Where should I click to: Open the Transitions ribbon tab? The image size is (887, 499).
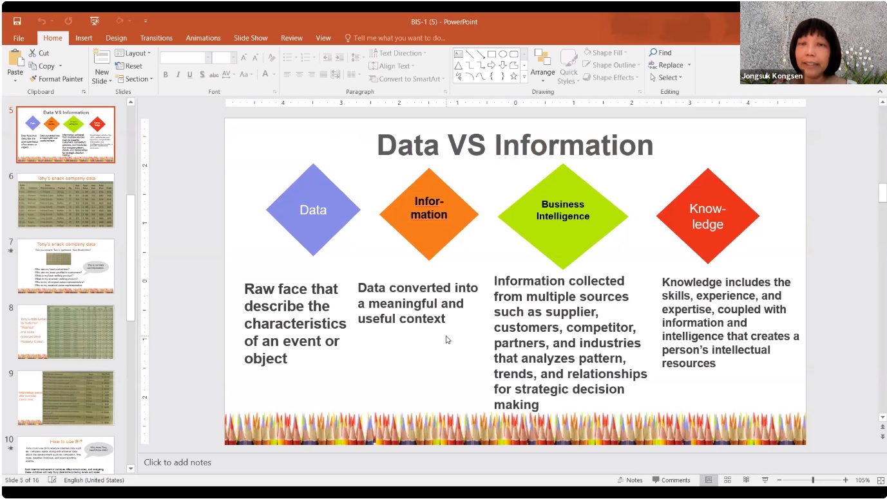click(x=156, y=38)
